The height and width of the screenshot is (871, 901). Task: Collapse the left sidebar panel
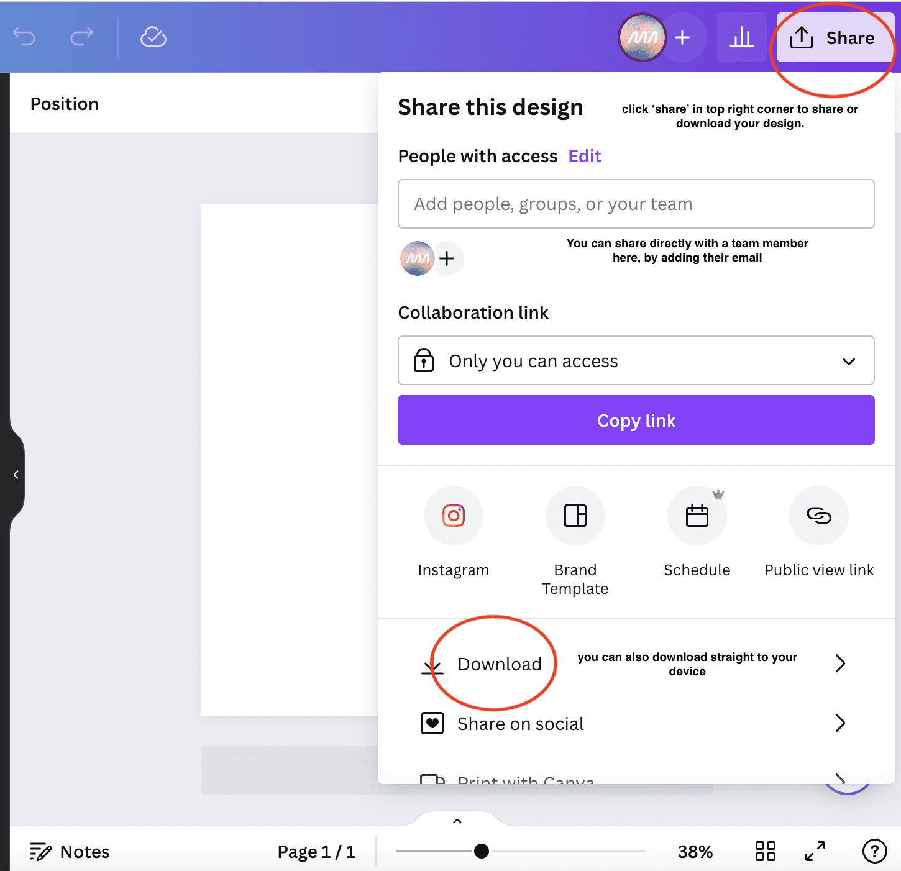pos(16,475)
